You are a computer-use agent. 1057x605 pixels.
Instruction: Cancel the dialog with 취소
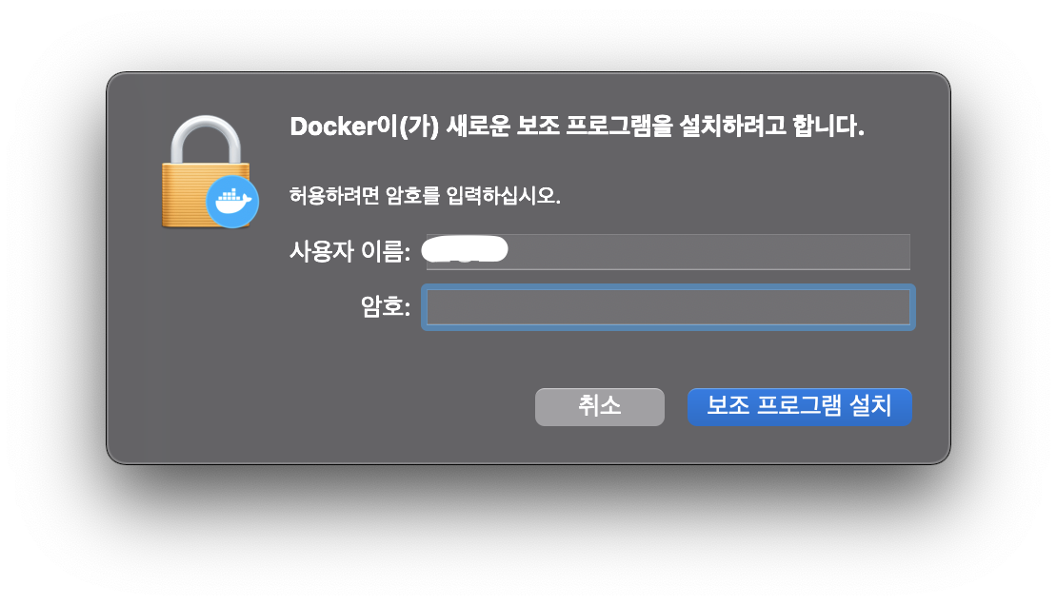(x=599, y=406)
